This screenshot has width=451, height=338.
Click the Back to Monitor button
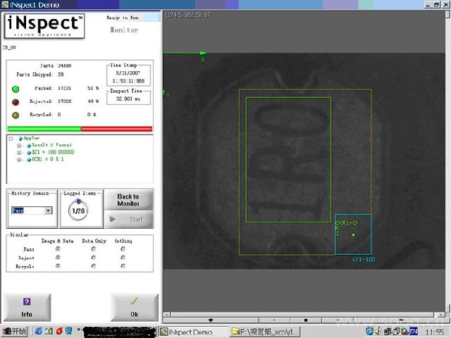tap(128, 200)
